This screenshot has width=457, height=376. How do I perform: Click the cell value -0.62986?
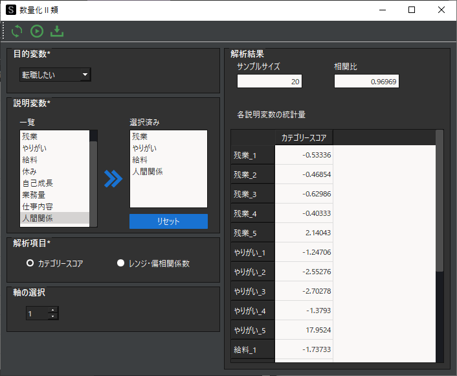[x=304, y=194]
